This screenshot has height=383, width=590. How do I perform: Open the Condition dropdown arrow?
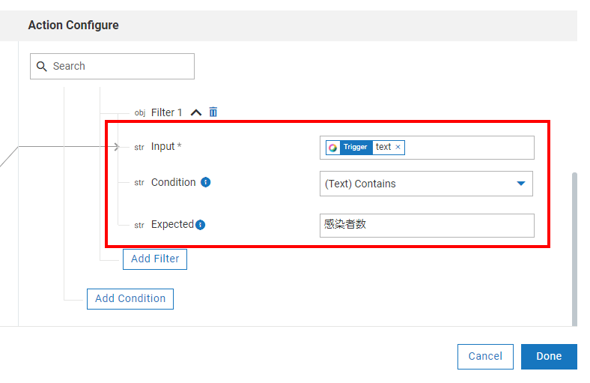point(521,184)
